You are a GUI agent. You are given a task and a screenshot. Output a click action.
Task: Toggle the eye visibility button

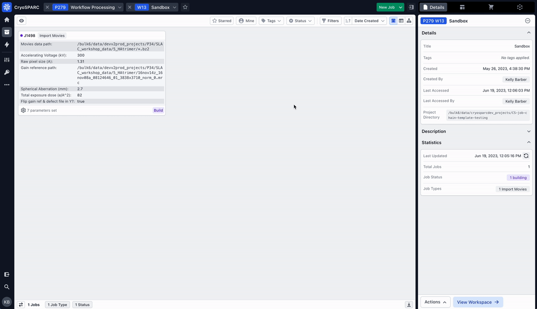click(21, 21)
